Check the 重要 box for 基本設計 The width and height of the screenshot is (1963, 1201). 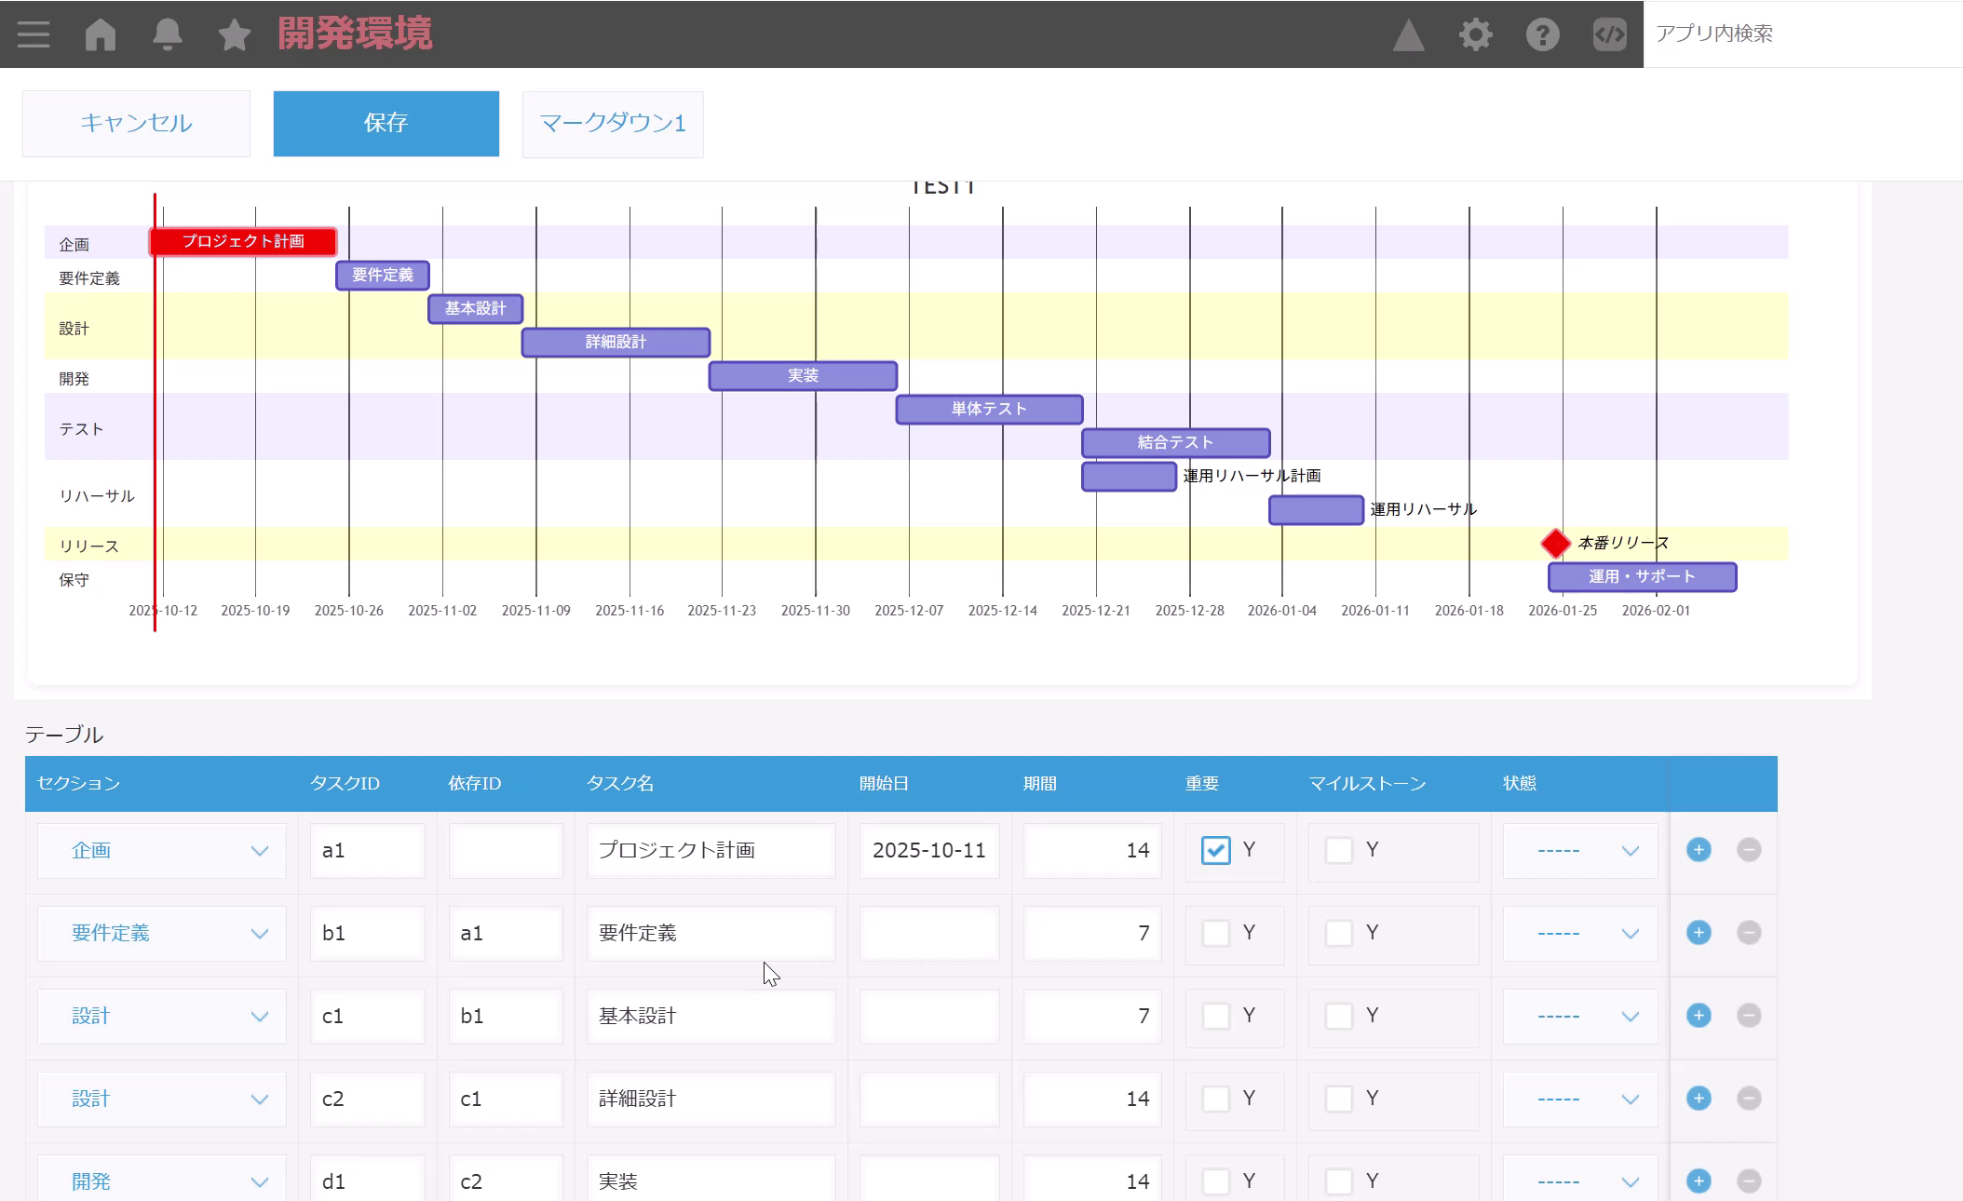coord(1215,1016)
